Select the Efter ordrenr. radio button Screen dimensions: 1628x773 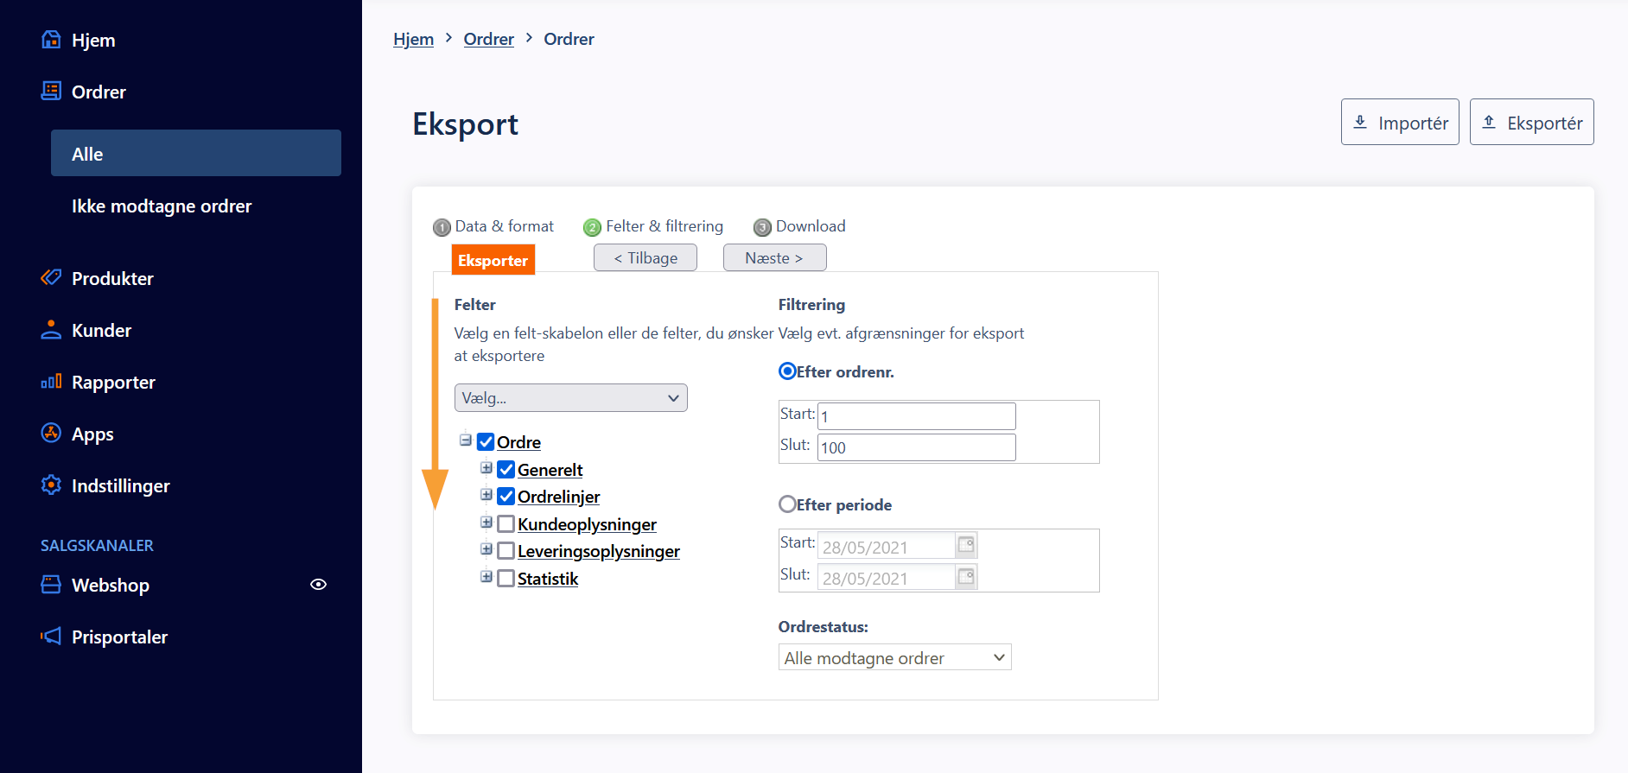(787, 371)
